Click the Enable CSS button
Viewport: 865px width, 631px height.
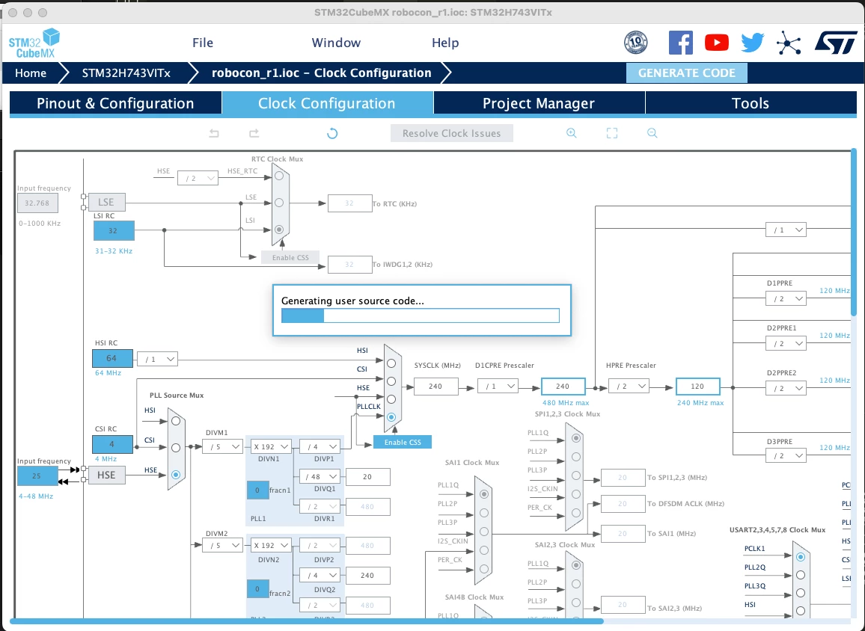pyautogui.click(x=403, y=442)
